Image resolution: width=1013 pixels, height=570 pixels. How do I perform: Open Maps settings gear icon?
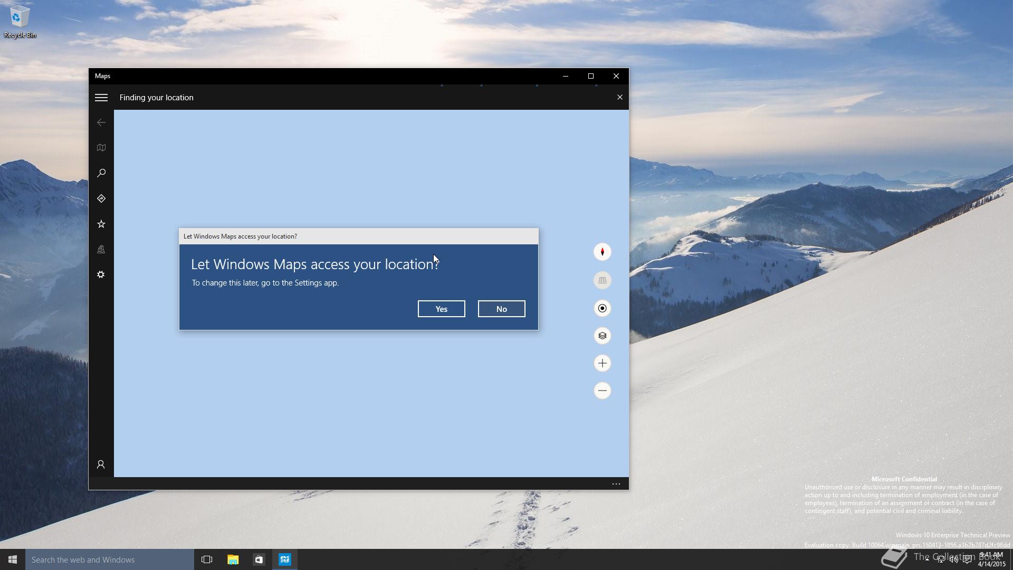pyautogui.click(x=101, y=274)
